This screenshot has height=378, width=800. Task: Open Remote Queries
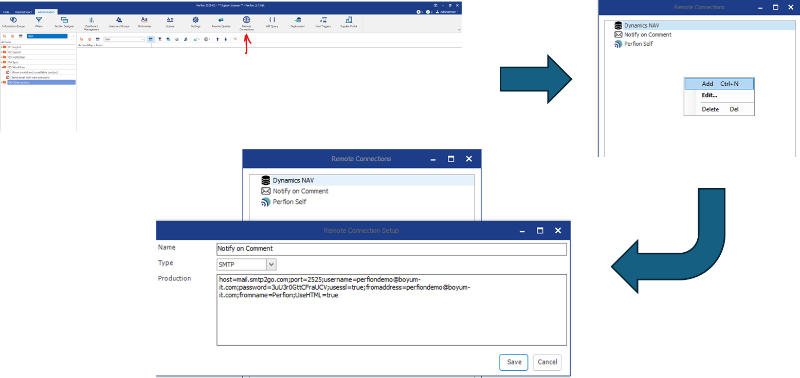(x=221, y=22)
